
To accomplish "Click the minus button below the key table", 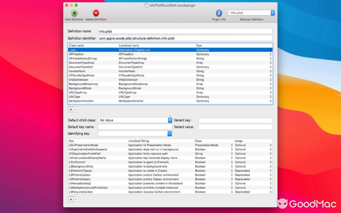I will point(76,199).
